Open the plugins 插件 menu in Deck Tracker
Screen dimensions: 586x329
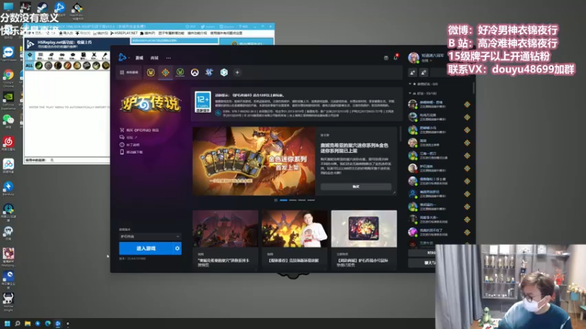147,33
